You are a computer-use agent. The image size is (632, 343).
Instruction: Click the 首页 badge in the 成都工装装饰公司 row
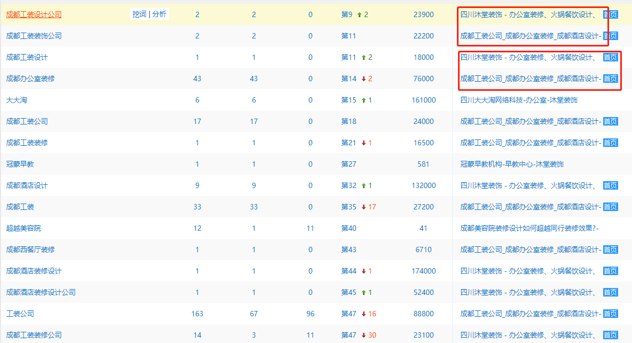tap(610, 36)
